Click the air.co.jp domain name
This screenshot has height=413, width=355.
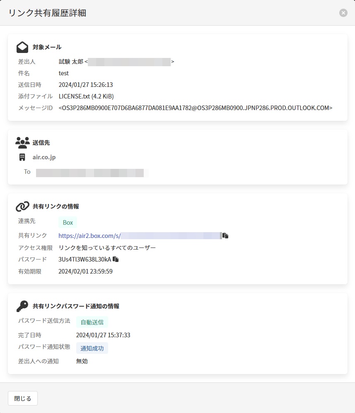click(x=44, y=157)
